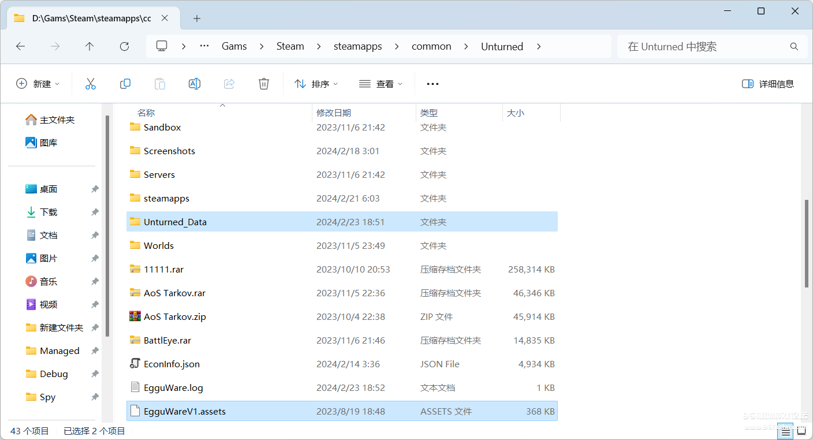This screenshot has height=440, width=813.
Task: Switch to large icons view in status bar
Action: click(801, 431)
